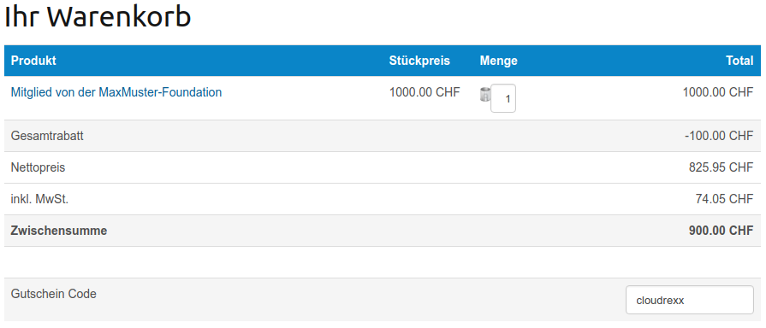
Task: Click the Stückpreis column header
Action: click(x=419, y=61)
